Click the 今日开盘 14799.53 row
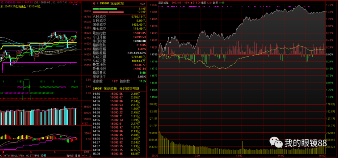 click(x=119, y=37)
